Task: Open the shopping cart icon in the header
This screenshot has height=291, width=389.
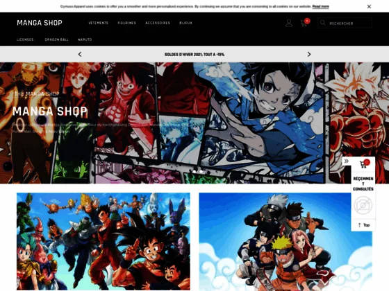Action: [x=304, y=23]
